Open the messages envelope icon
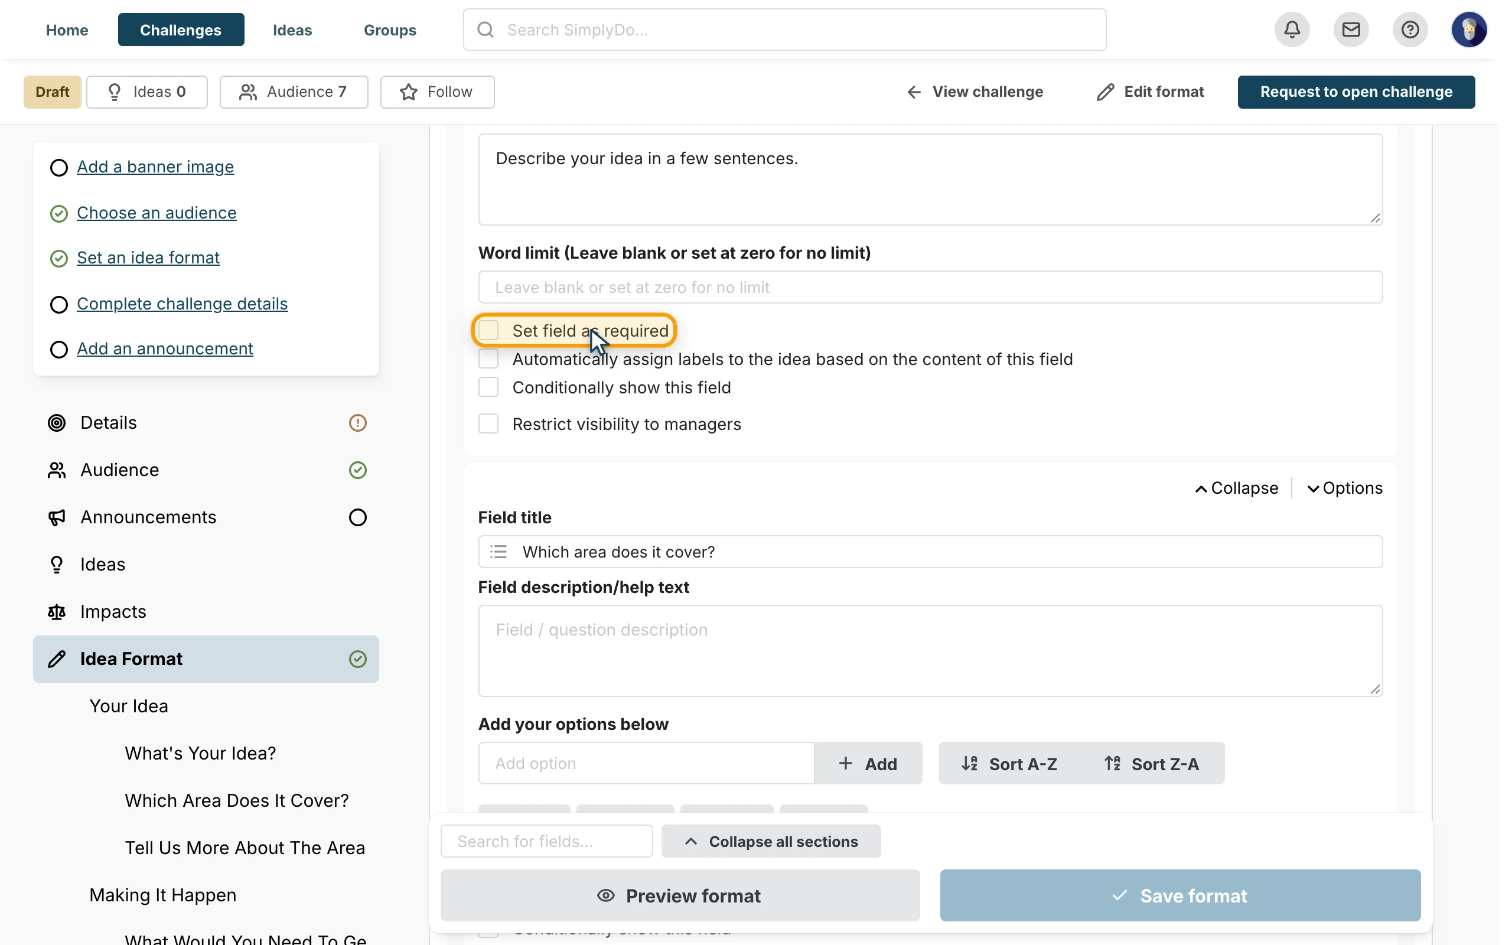 click(1351, 30)
